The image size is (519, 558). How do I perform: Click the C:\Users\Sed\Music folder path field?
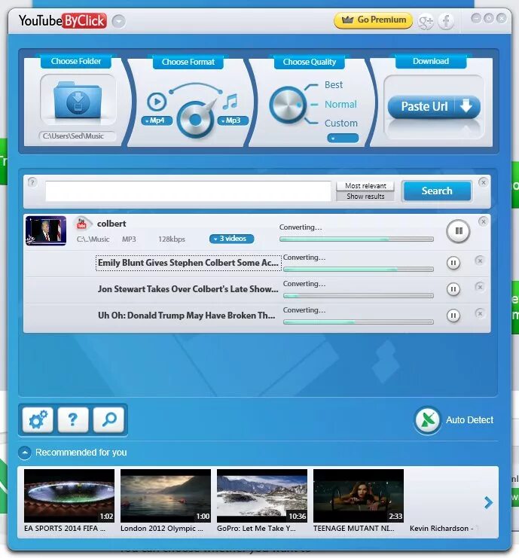pos(77,136)
